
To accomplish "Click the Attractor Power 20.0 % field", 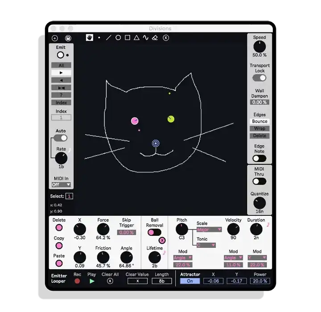I will coord(260,281).
